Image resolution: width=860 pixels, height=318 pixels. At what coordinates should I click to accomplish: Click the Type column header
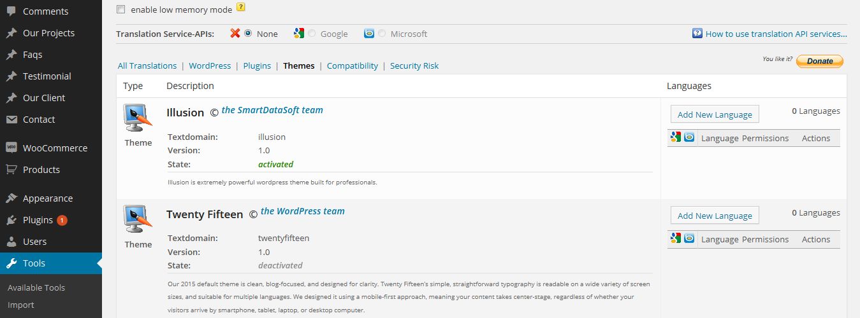(133, 86)
